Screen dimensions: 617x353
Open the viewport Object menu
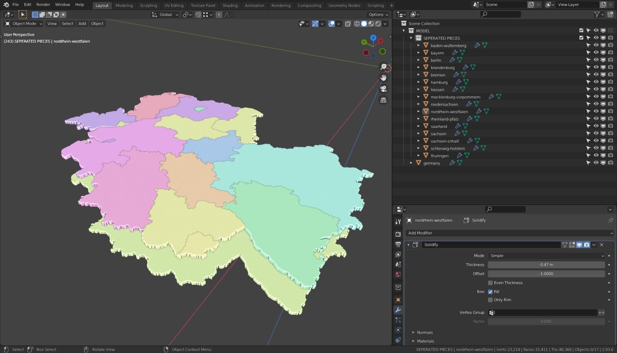97,24
